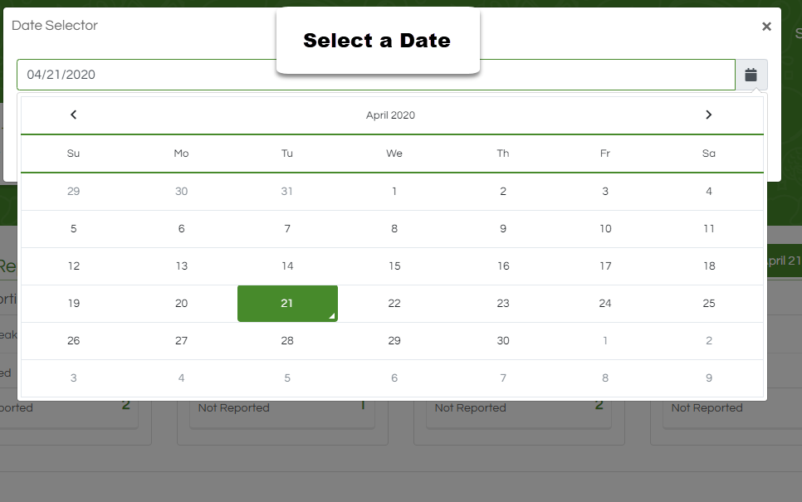Click the date input showing 04/21/2020
This screenshot has width=802, height=502.
pyautogui.click(x=376, y=75)
